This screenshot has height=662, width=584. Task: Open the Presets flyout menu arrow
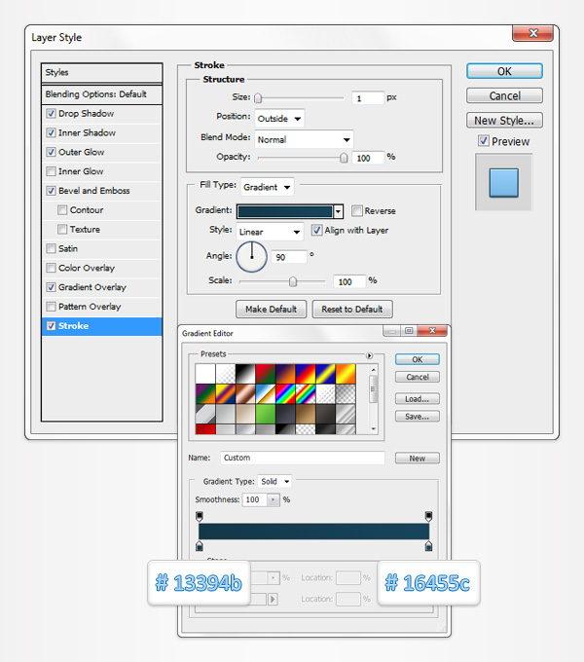tap(370, 355)
